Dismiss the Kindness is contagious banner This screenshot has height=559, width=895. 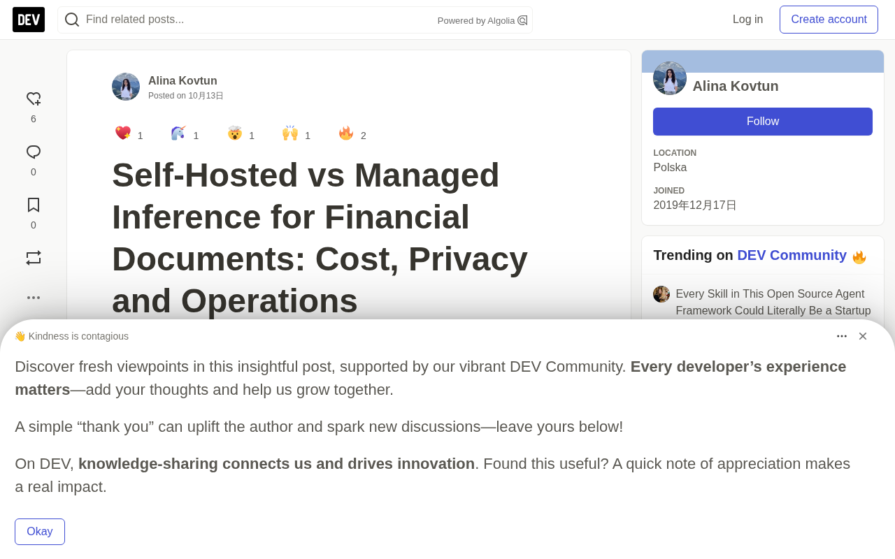click(x=863, y=336)
